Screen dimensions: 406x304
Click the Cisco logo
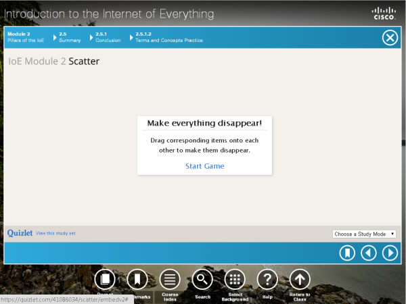click(x=384, y=13)
